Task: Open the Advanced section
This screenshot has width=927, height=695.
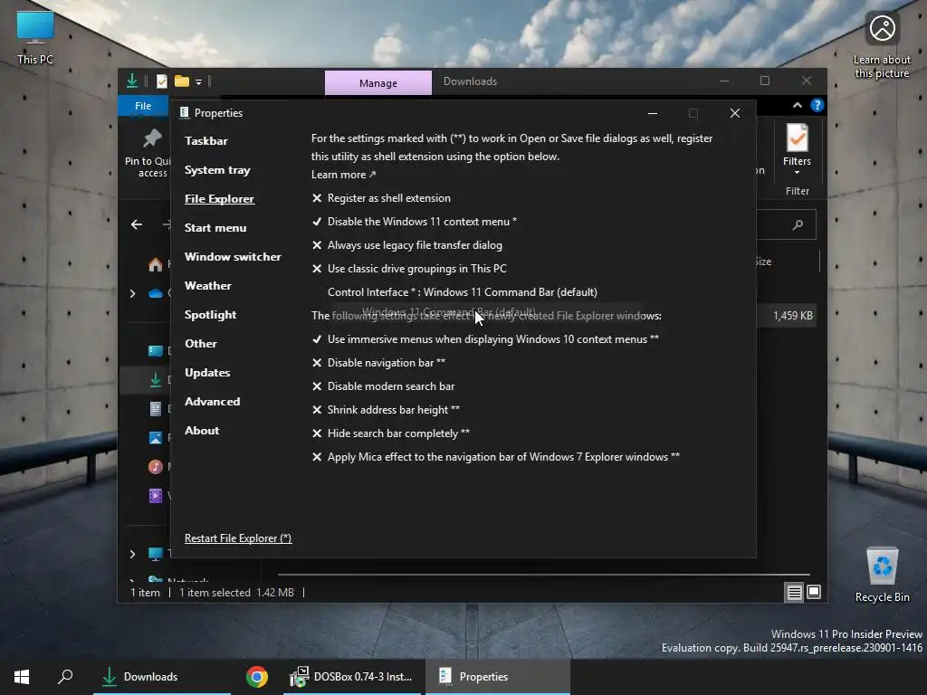Action: 212,401
